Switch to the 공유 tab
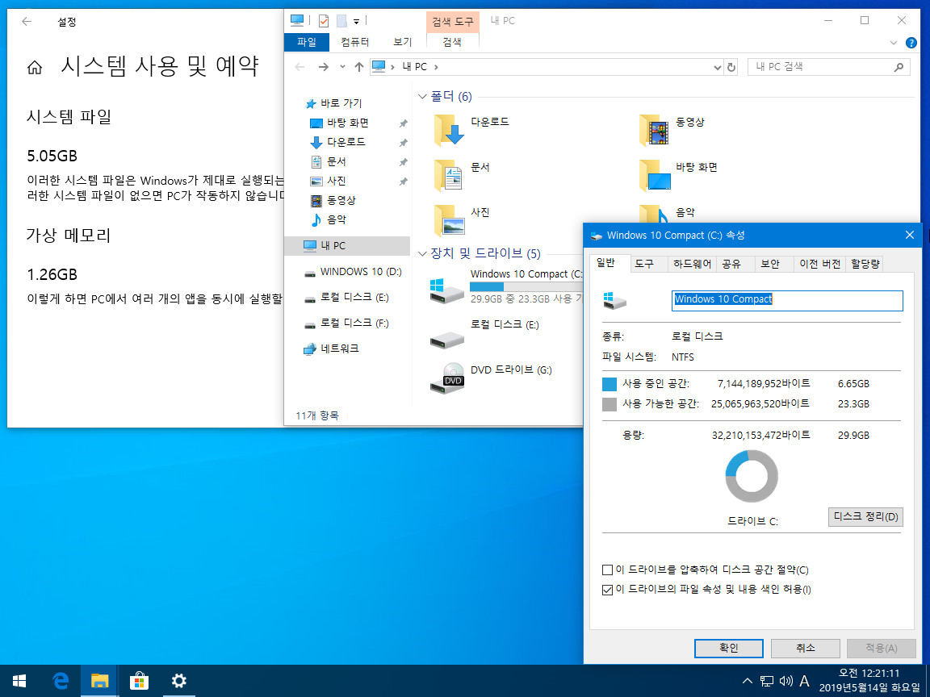Viewport: 930px width, 697px height. pyautogui.click(x=731, y=265)
